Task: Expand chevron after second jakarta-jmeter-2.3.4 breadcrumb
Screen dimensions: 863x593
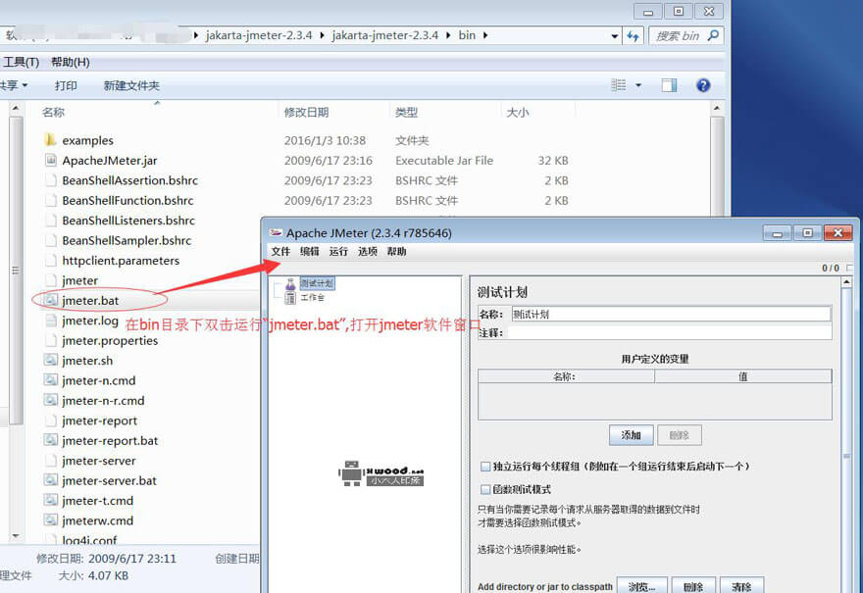Action: [x=448, y=35]
